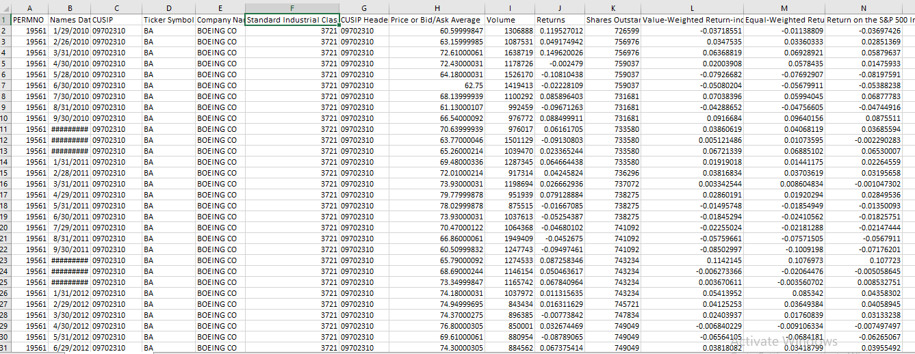915x354 pixels.
Task: Select column H header
Action: pos(437,8)
